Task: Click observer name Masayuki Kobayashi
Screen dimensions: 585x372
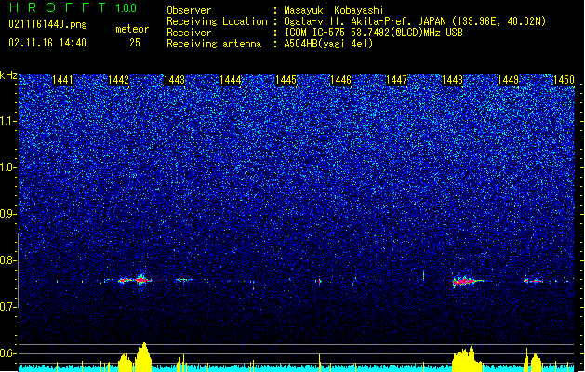Action: tap(334, 10)
